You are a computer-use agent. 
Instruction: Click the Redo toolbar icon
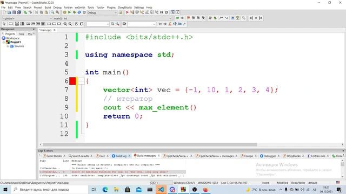tap(30, 12)
